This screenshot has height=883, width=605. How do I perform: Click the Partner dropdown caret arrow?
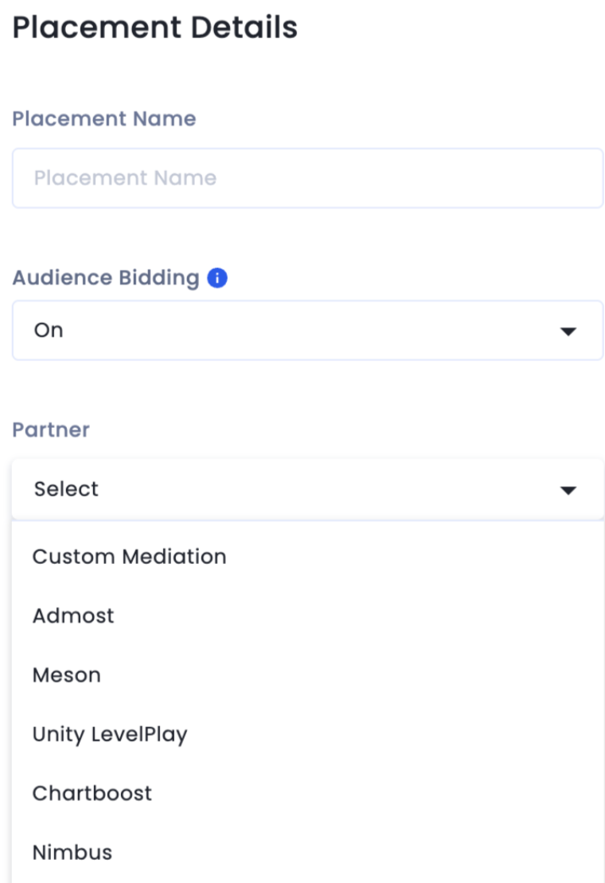(568, 490)
